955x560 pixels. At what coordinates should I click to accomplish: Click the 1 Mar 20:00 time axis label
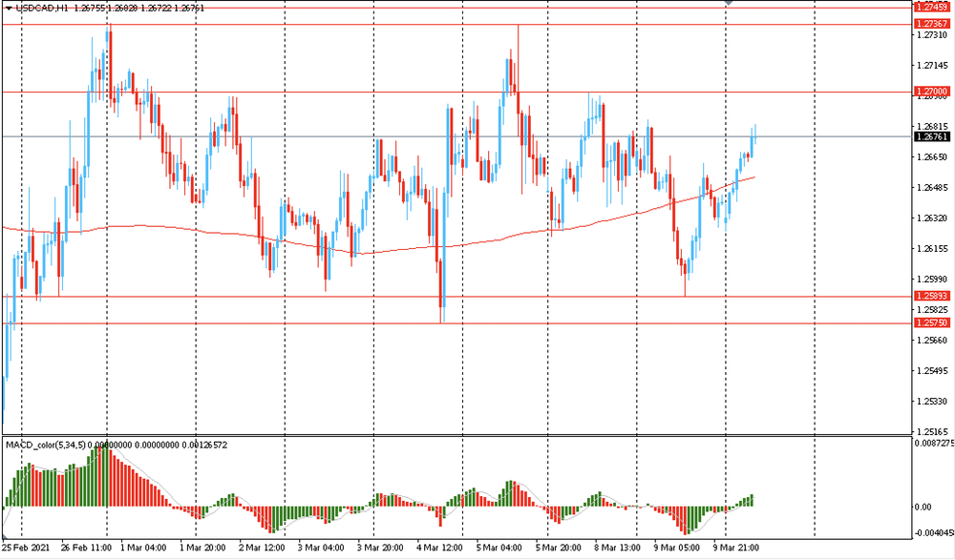[202, 549]
